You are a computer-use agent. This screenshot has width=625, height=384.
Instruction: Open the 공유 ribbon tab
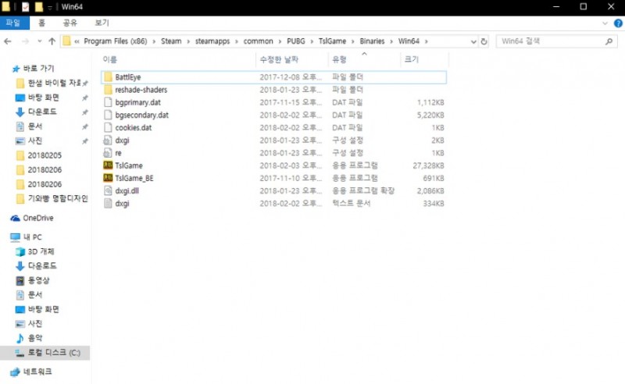(70, 23)
